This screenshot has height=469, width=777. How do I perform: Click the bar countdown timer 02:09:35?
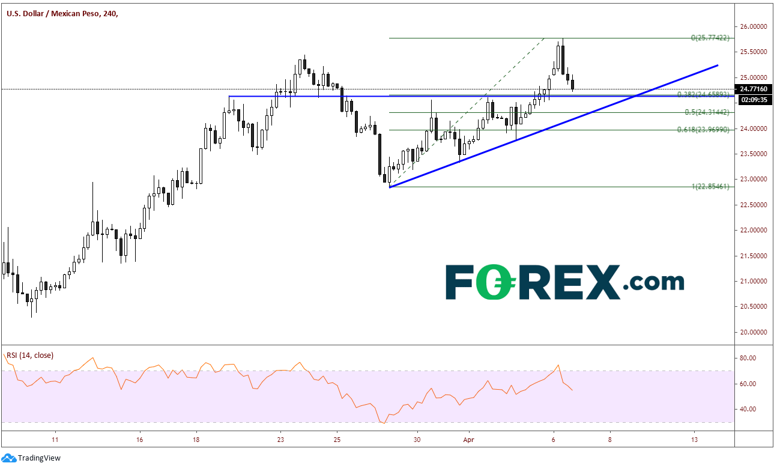[x=755, y=99]
